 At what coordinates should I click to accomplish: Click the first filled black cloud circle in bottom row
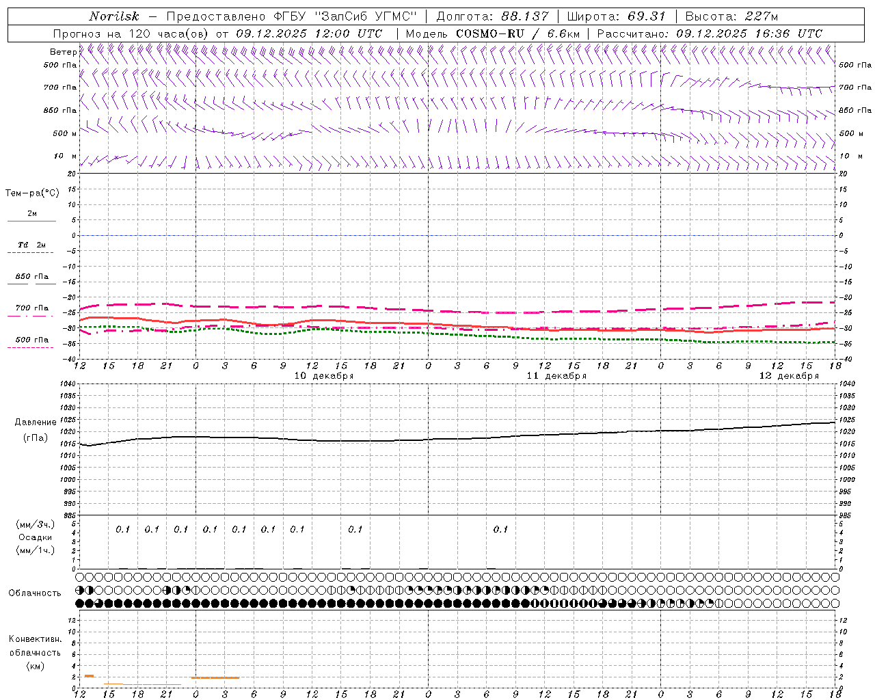79,604
